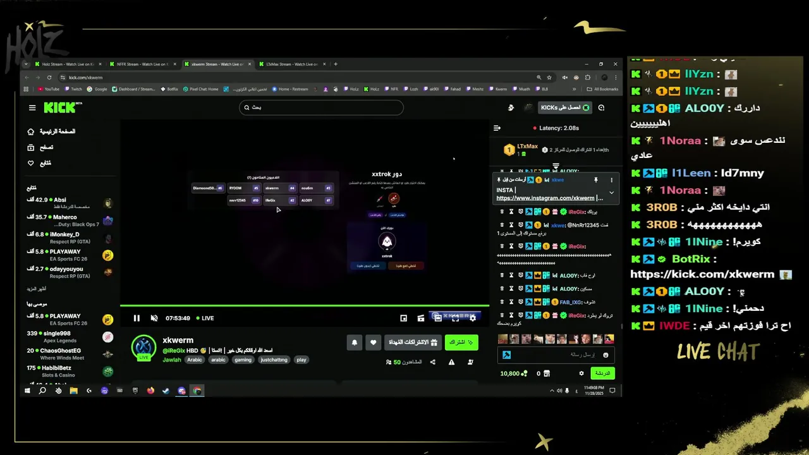Open Chrome extensions puzzle icon
This screenshot has height=455, width=809.
click(x=587, y=77)
